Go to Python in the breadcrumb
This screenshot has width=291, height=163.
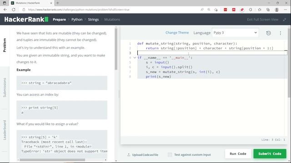(77, 19)
